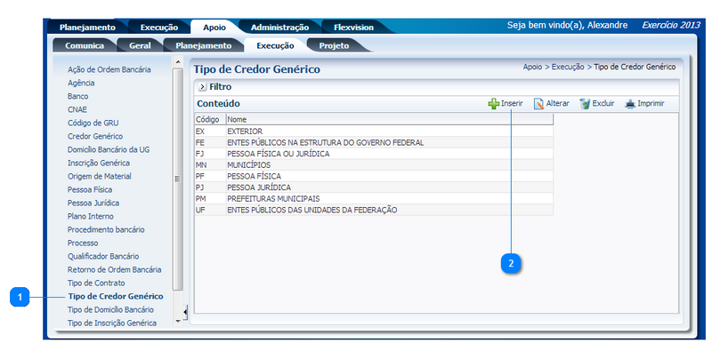This screenshot has height=351, width=712.
Task: Select the Execução sub-tab
Action: (x=275, y=46)
